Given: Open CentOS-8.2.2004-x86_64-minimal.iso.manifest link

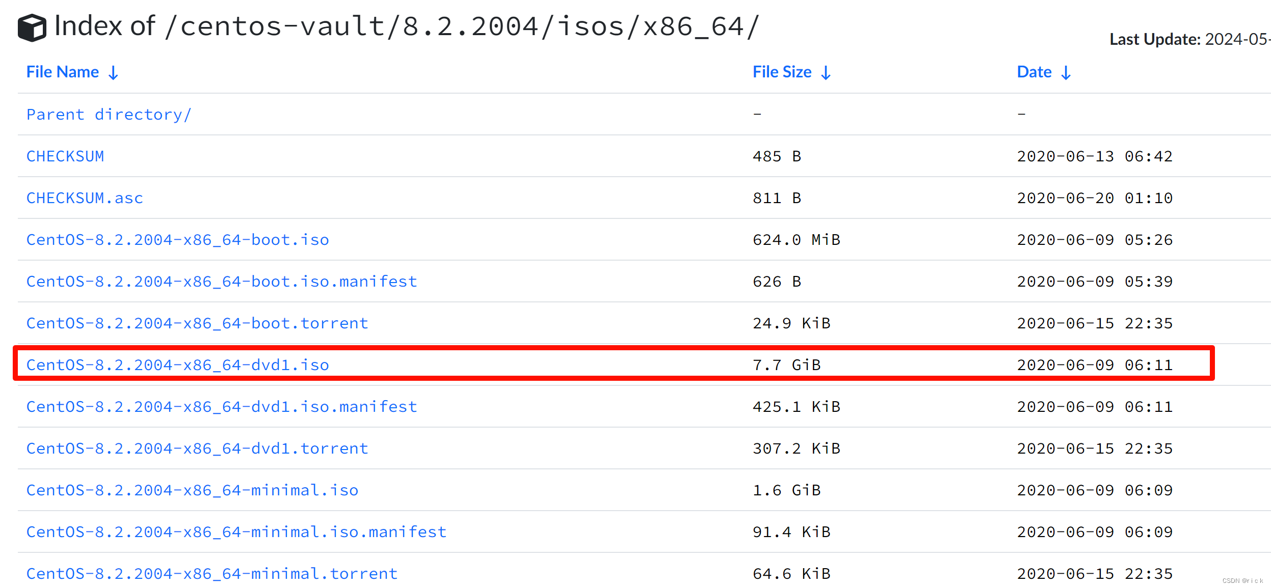Looking at the screenshot, I should pyautogui.click(x=236, y=532).
